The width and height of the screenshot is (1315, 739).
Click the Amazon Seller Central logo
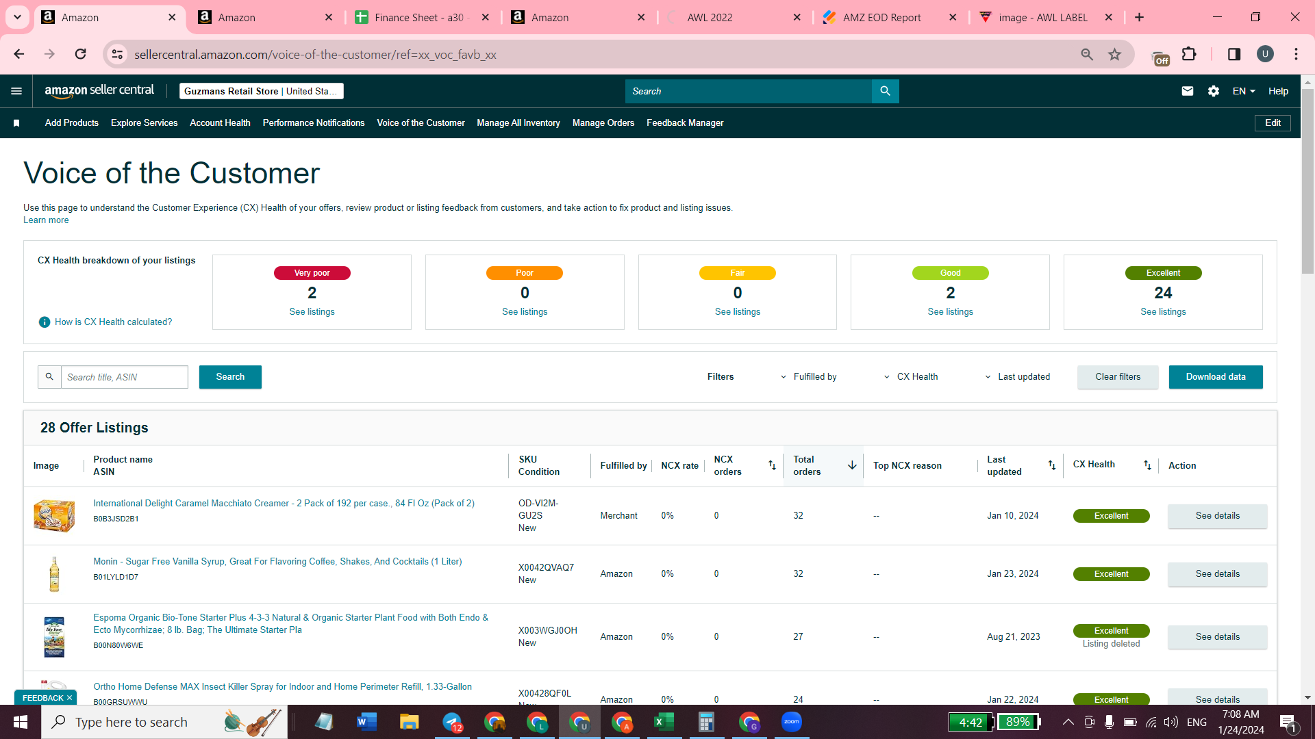point(100,91)
